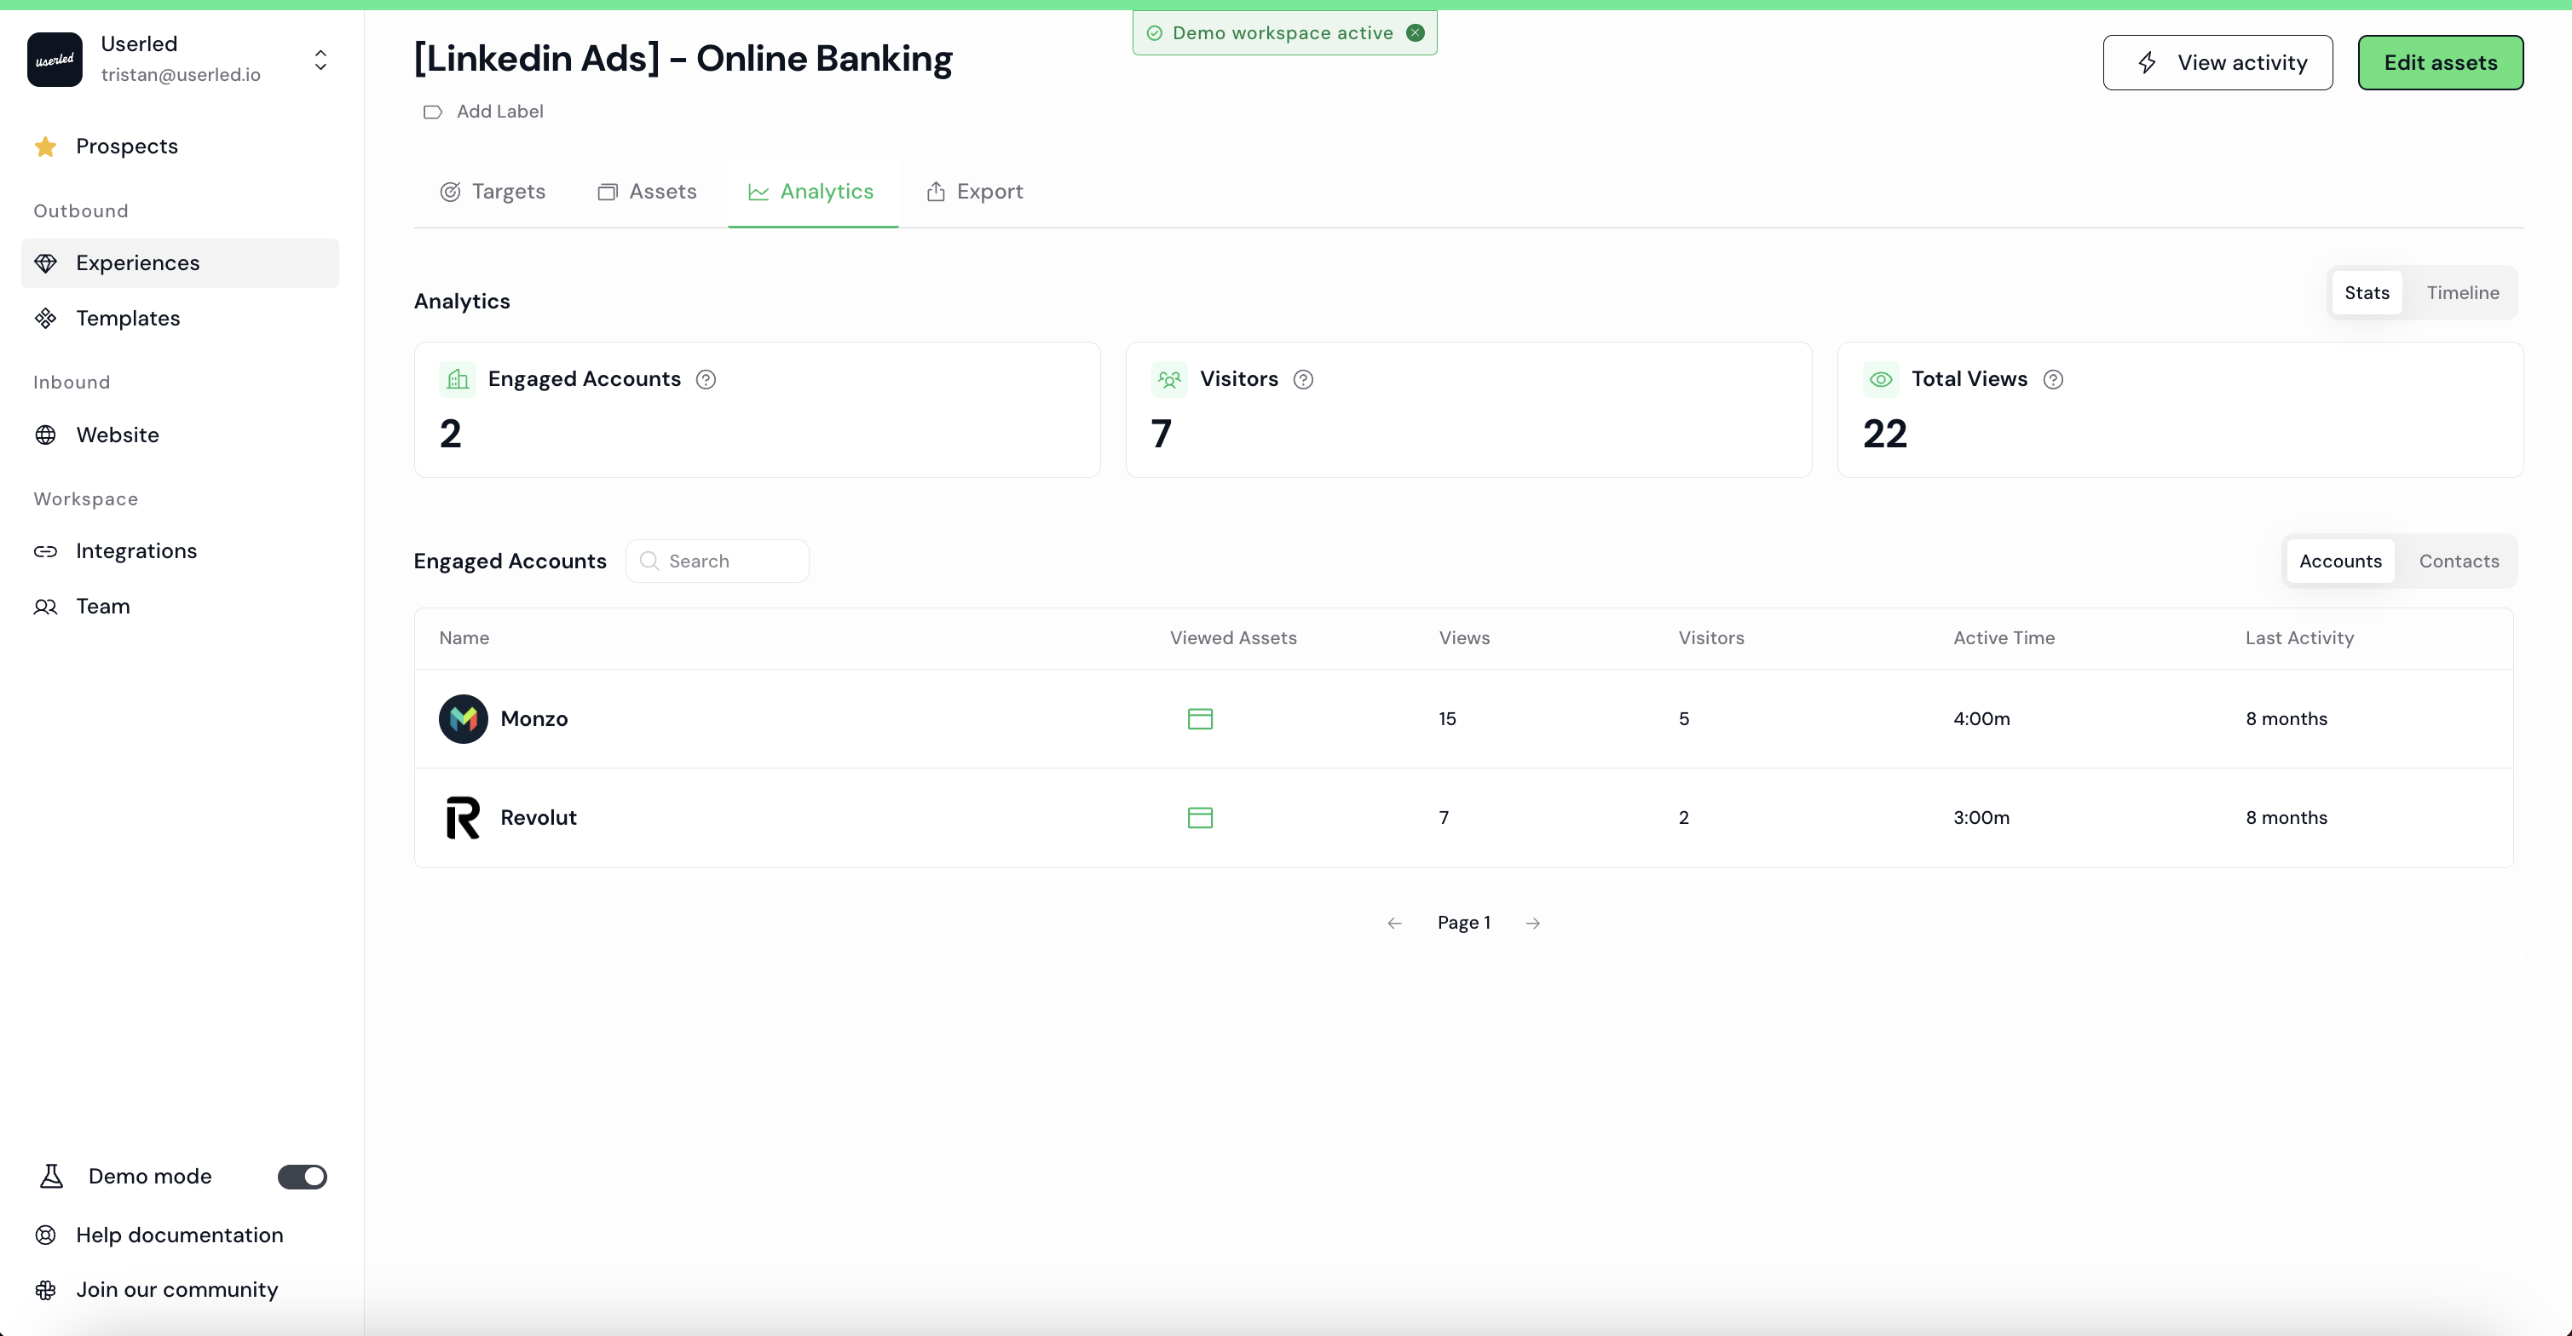Expand the Userled workspace switcher chevrons

(320, 60)
